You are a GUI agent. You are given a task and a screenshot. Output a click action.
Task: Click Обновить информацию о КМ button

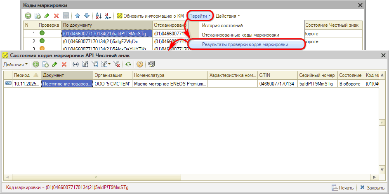coord(150,16)
